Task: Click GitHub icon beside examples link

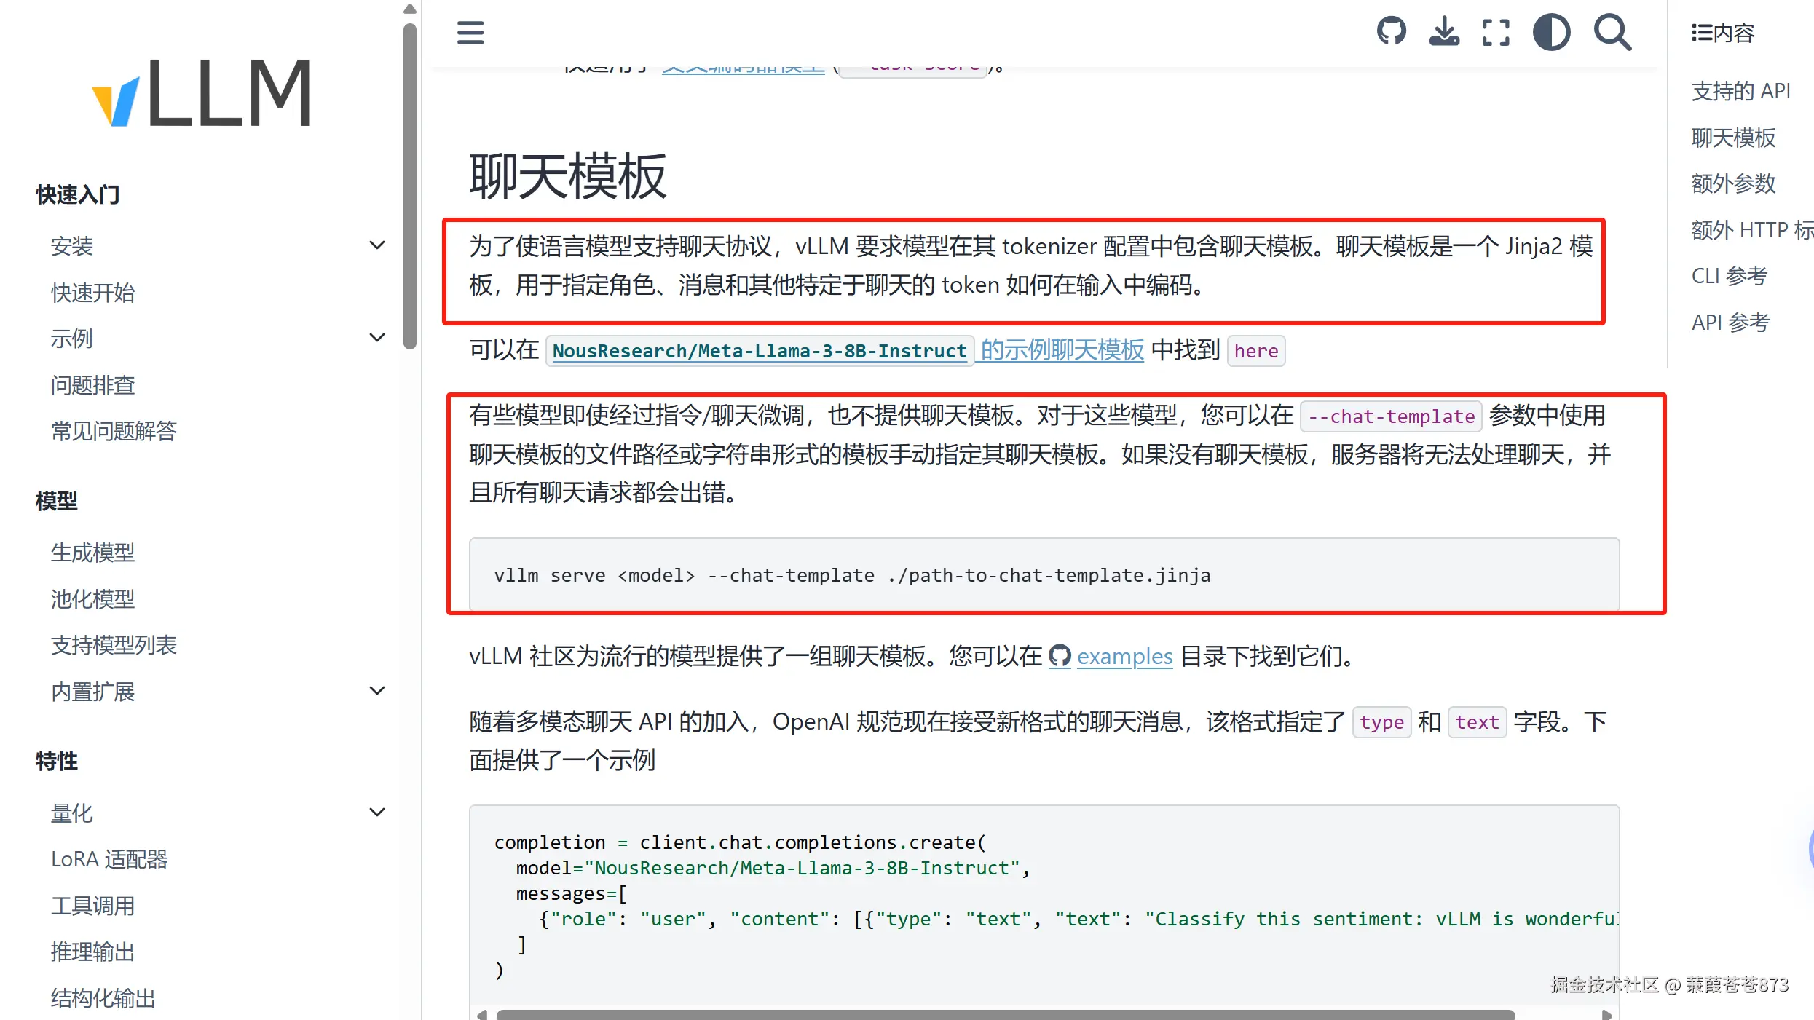Action: [1060, 656]
